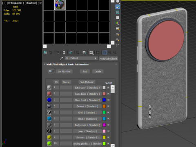This screenshot has height=147, width=196.
Task: Click sample slots scroll-right arrow
Action: pyautogui.click(x=109, y=46)
